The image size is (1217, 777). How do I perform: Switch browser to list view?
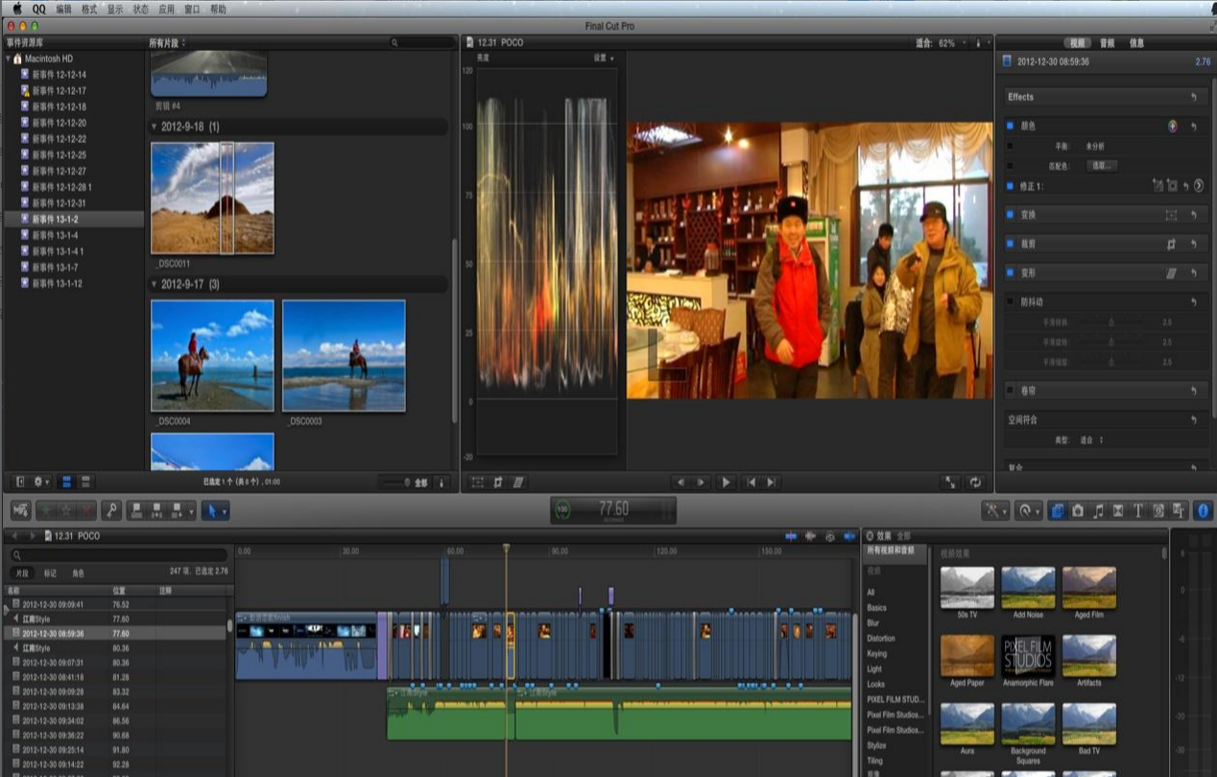[86, 482]
